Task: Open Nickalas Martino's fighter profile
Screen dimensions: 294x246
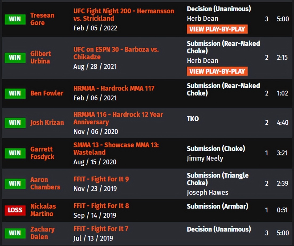Action: [43, 210]
